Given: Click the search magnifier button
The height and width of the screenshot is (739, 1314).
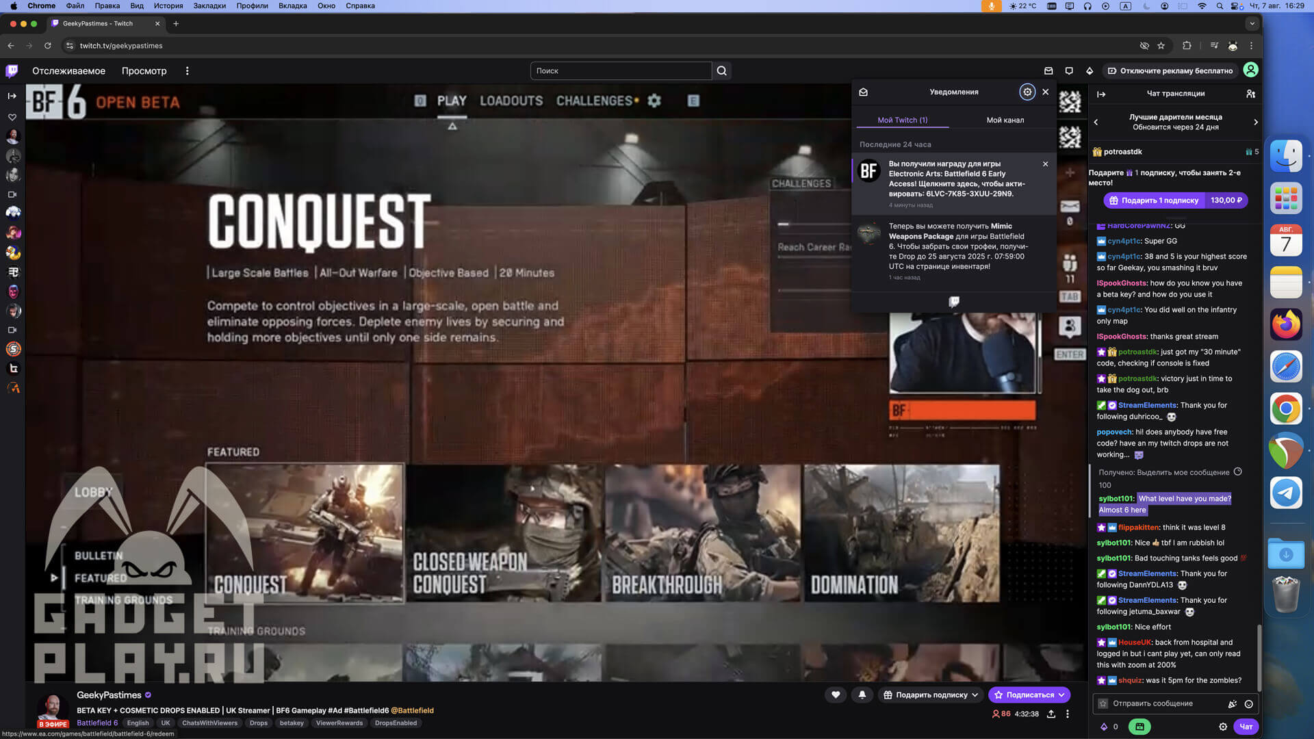Looking at the screenshot, I should (x=722, y=70).
